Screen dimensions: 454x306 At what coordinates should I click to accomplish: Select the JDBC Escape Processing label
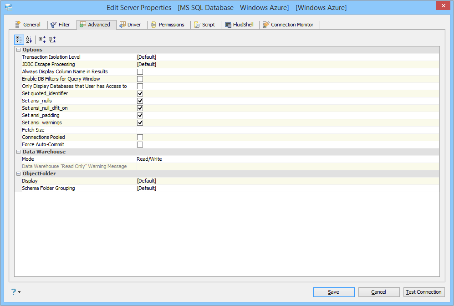[x=48, y=64]
